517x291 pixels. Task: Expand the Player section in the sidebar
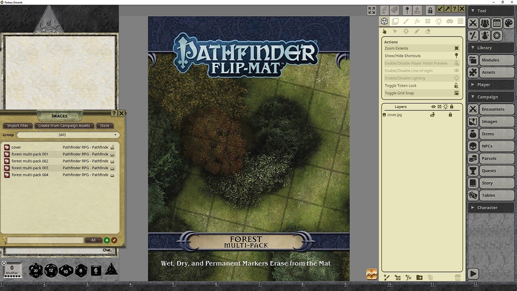[x=491, y=84]
